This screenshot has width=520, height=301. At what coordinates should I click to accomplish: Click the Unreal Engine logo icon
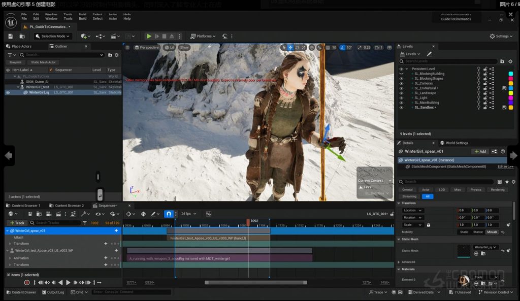coord(11,22)
